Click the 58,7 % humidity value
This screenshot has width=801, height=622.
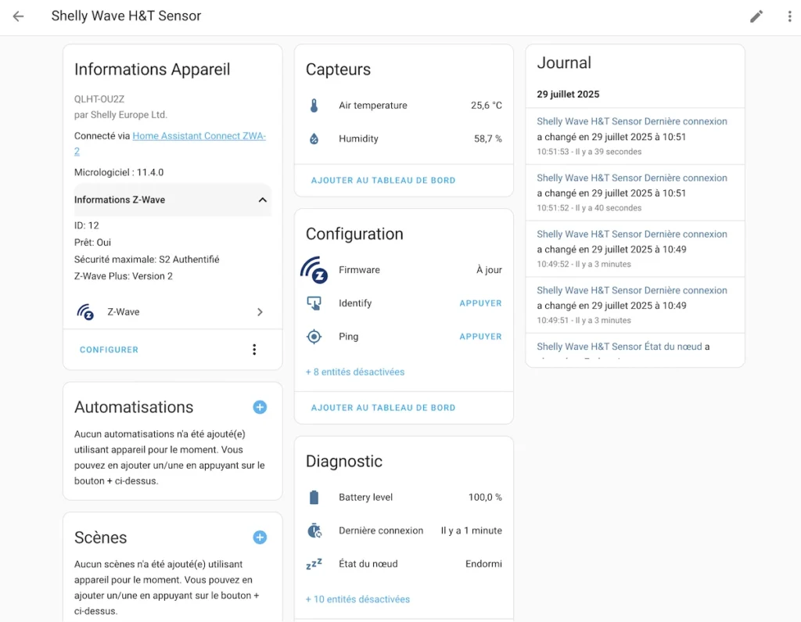tap(488, 138)
